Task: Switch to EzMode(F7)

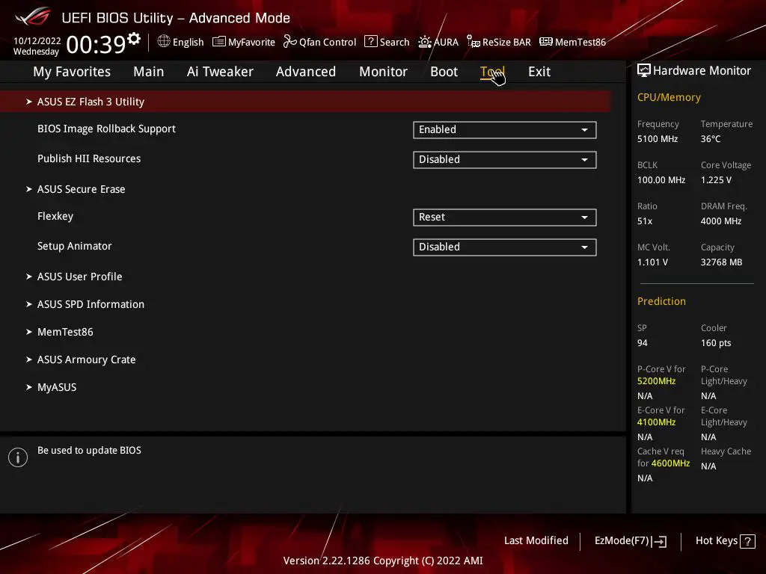Action: tap(630, 541)
